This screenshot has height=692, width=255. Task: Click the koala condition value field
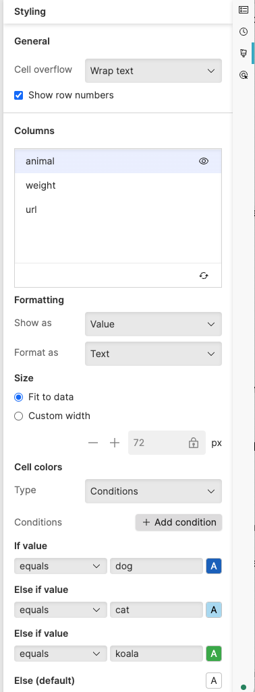[x=157, y=654]
